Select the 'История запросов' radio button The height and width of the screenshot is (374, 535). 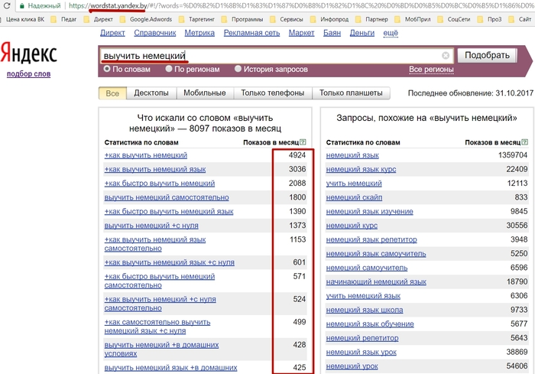[x=238, y=69]
